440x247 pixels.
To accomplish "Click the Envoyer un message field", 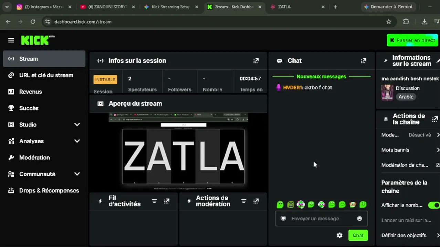I will coord(322,219).
